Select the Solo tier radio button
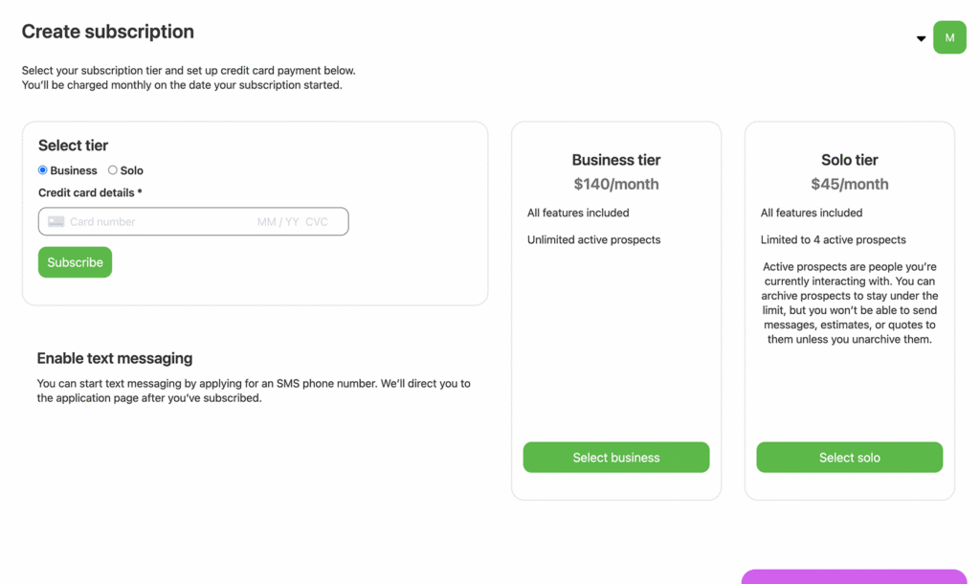 pos(112,170)
